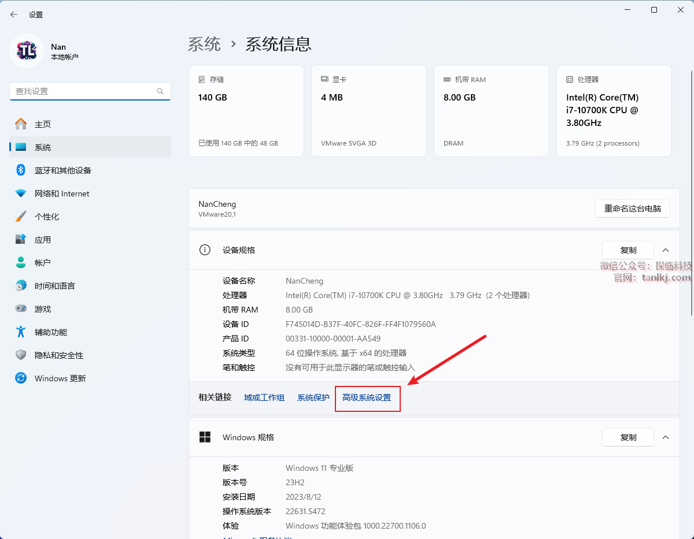Image resolution: width=694 pixels, height=539 pixels.
Task: Open Time and language (时间和语言) settings
Action: click(54, 286)
